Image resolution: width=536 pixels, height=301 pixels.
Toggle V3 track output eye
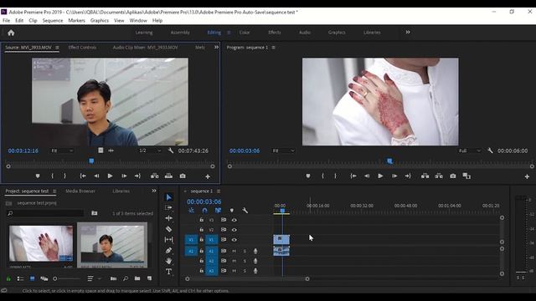point(234,220)
